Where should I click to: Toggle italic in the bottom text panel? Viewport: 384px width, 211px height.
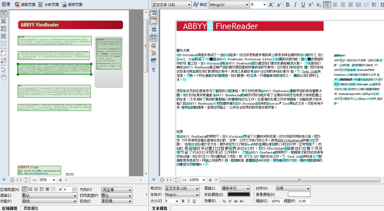[x=188, y=201]
